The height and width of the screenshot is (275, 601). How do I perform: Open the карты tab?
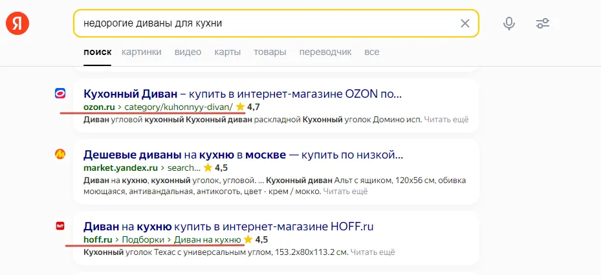pyautogui.click(x=228, y=52)
